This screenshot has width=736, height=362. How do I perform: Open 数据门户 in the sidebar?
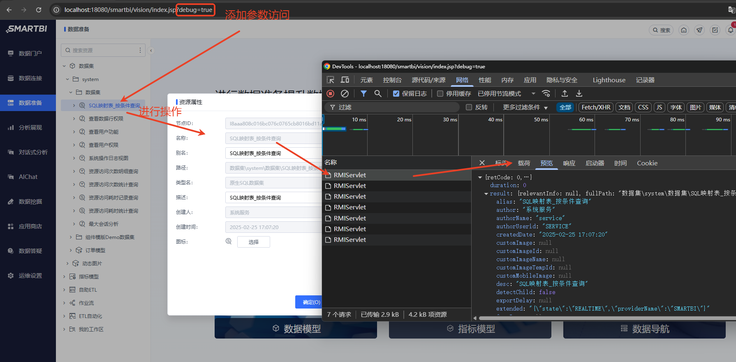coord(28,53)
